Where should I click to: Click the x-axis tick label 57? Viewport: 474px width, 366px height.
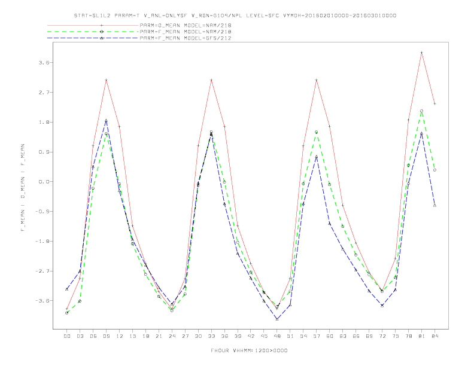[317, 336]
